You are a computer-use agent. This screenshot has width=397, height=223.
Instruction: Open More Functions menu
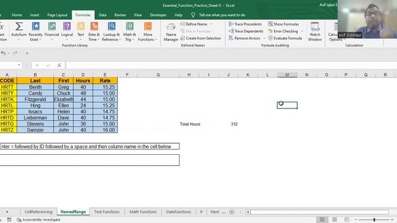(x=148, y=32)
